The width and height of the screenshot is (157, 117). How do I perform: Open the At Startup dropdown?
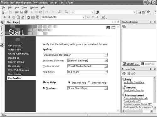[106, 88]
